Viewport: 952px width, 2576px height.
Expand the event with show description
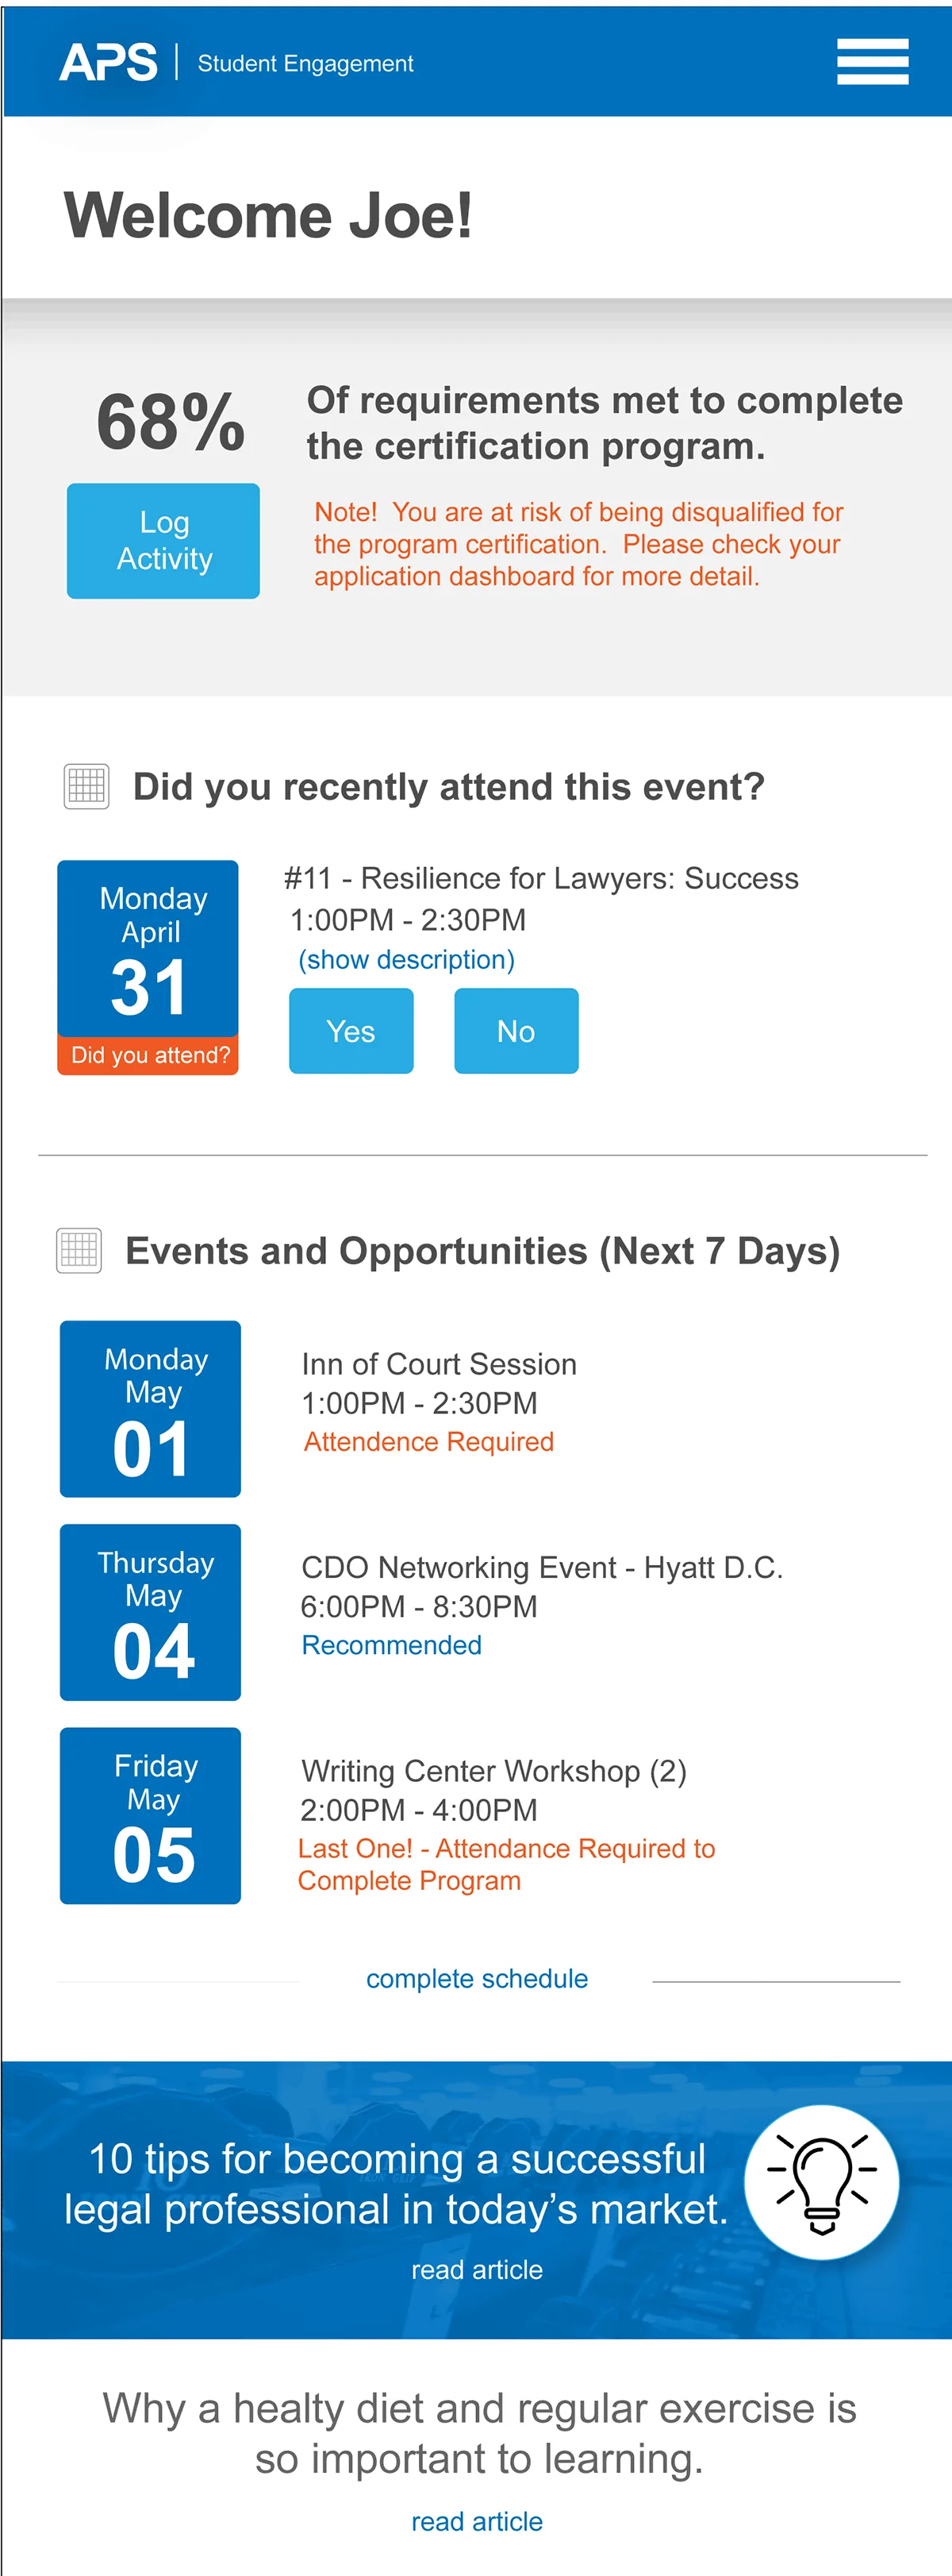coord(406,960)
